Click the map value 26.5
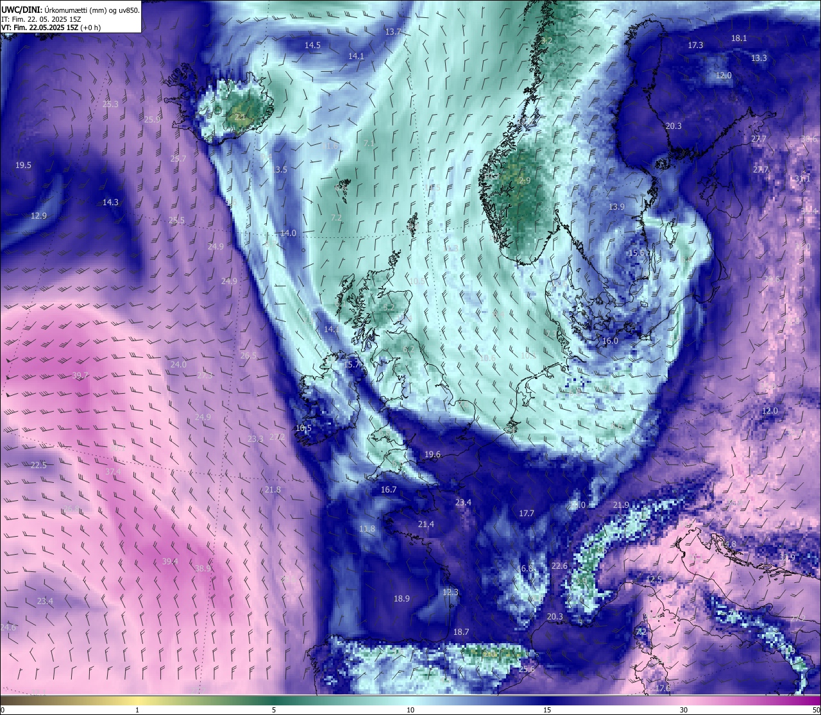821x715 pixels. point(248,356)
